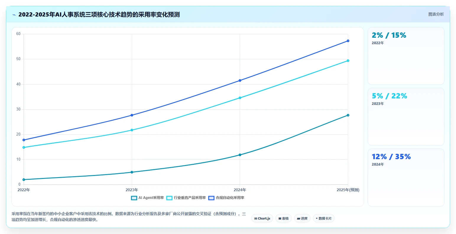Select the Chart.js tag pill
456x234 pixels.
(x=262, y=218)
